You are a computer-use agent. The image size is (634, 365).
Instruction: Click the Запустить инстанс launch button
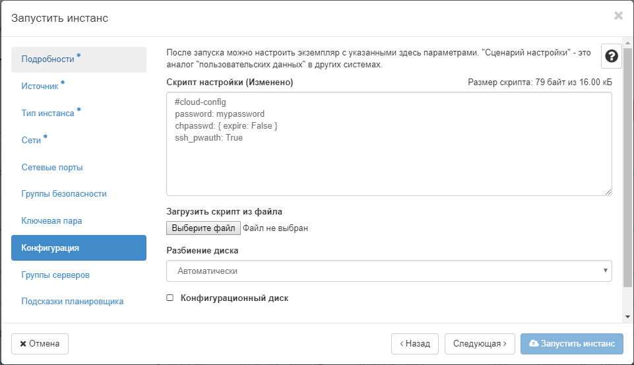571,344
